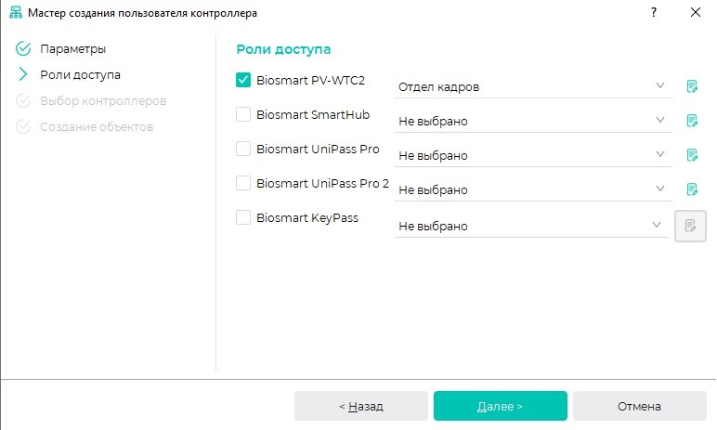Check the Biosmart KeyPass checkbox
This screenshot has height=430, width=717.
243,217
